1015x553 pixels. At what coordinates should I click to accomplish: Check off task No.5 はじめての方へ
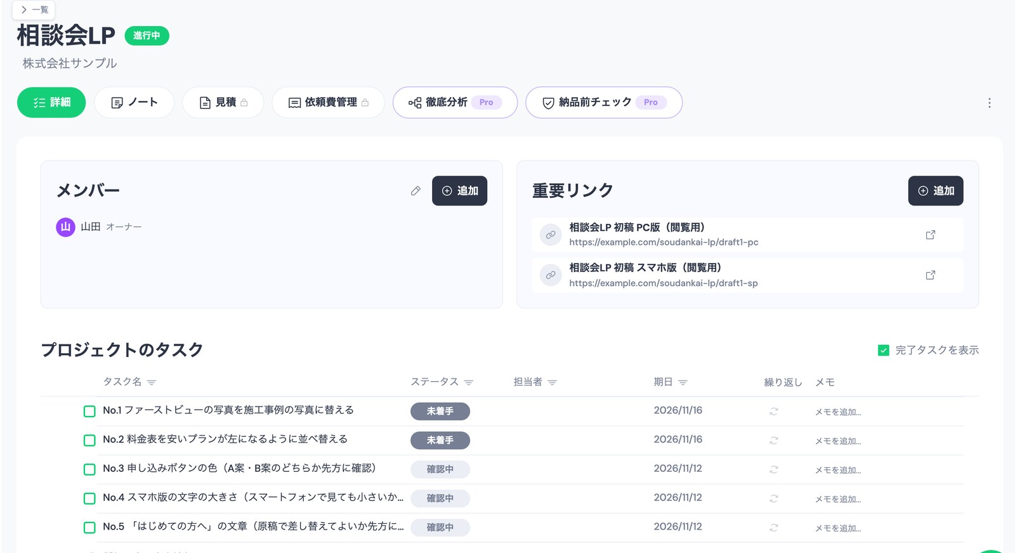click(89, 528)
